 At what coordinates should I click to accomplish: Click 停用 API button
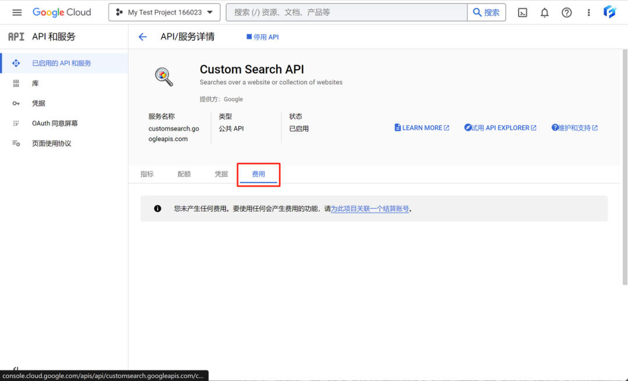[263, 37]
